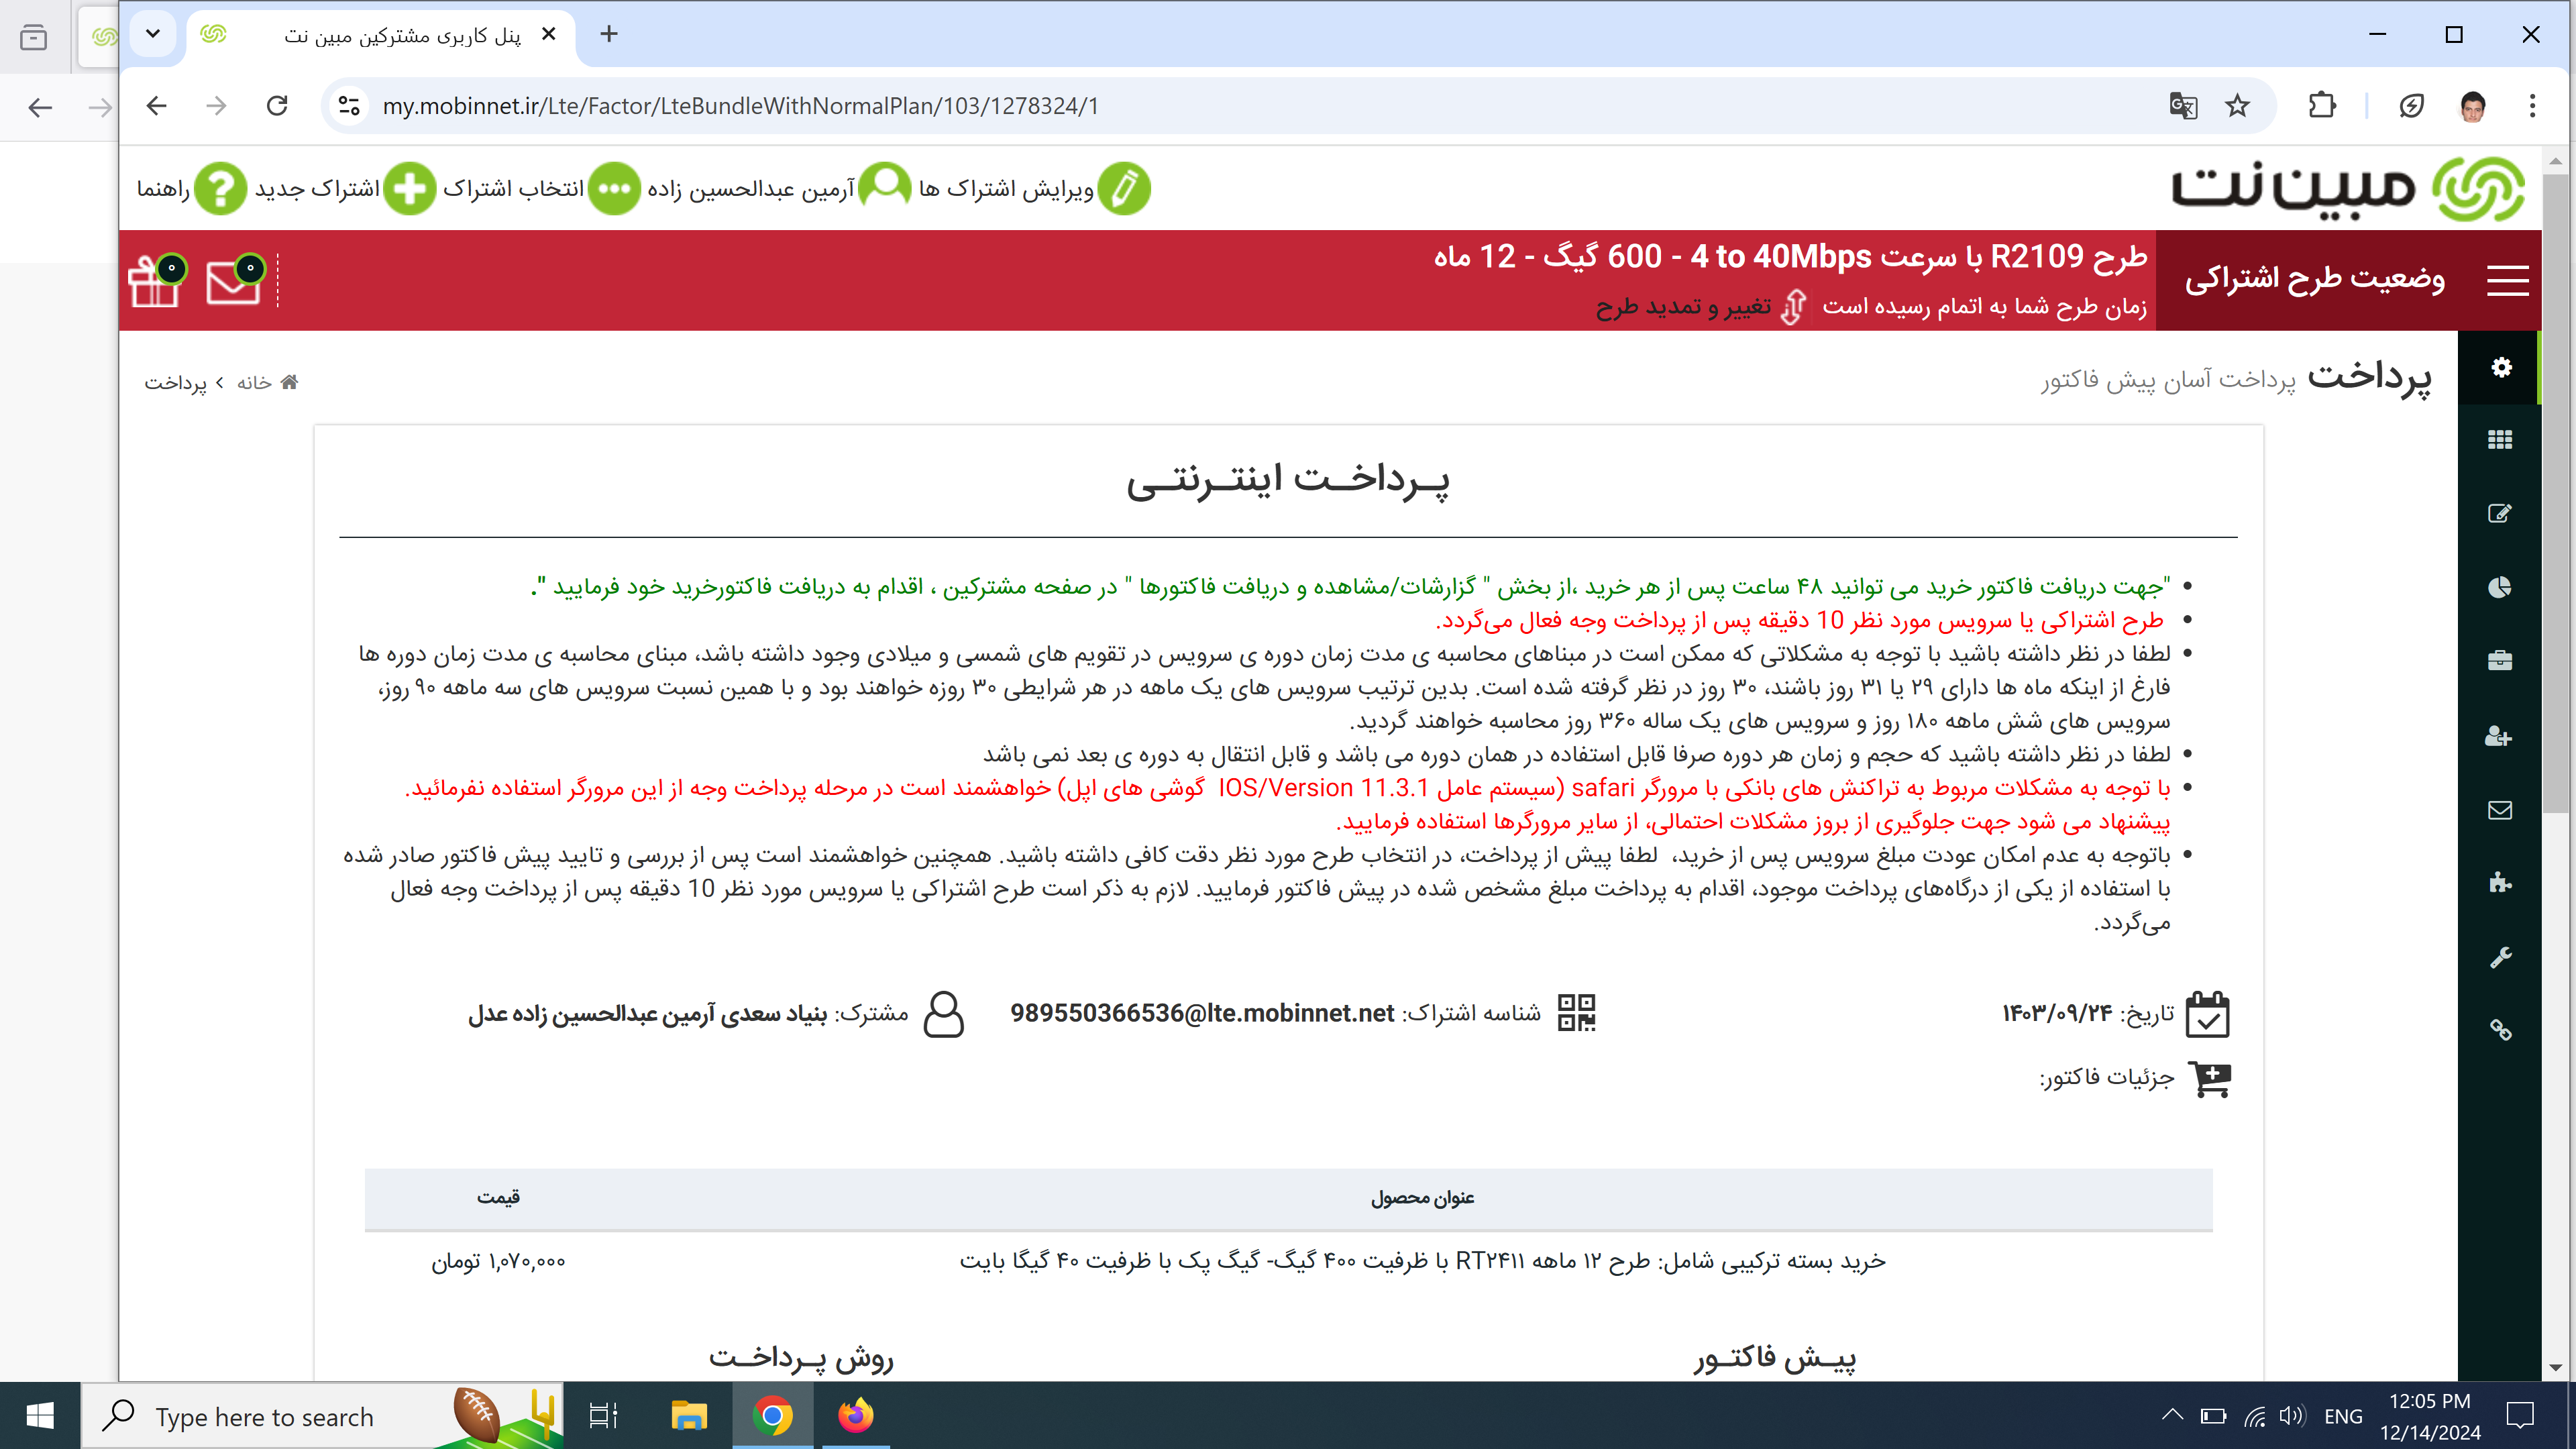
Task: Click the briefcase icon in sidebar
Action: click(x=2500, y=660)
